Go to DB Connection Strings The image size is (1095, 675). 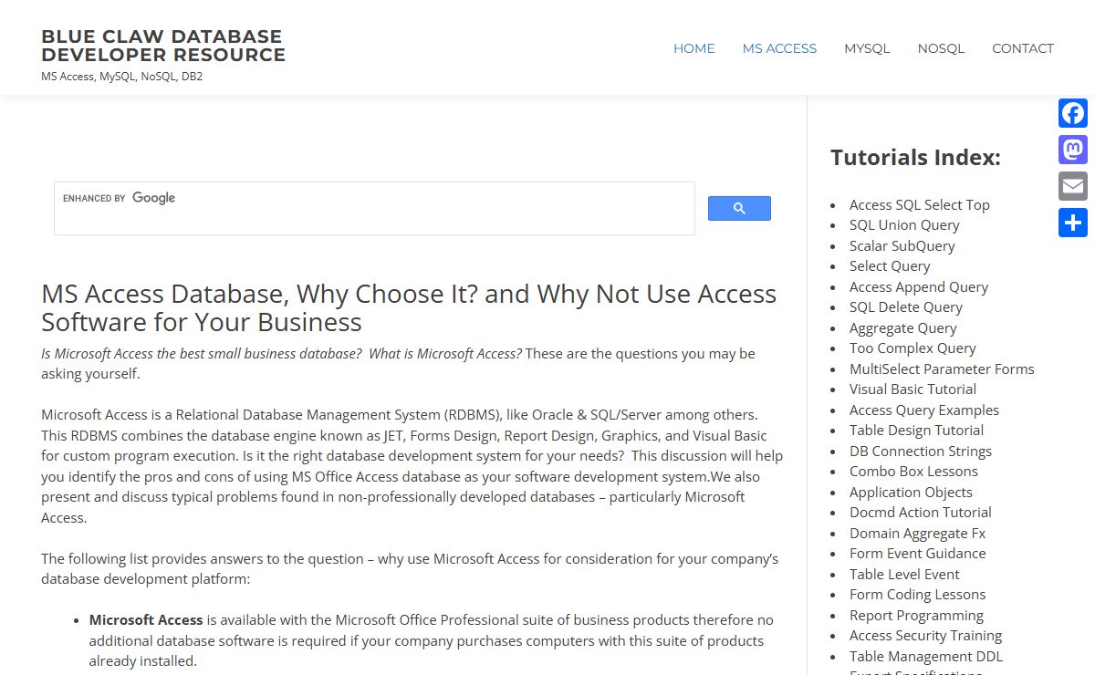tap(921, 451)
